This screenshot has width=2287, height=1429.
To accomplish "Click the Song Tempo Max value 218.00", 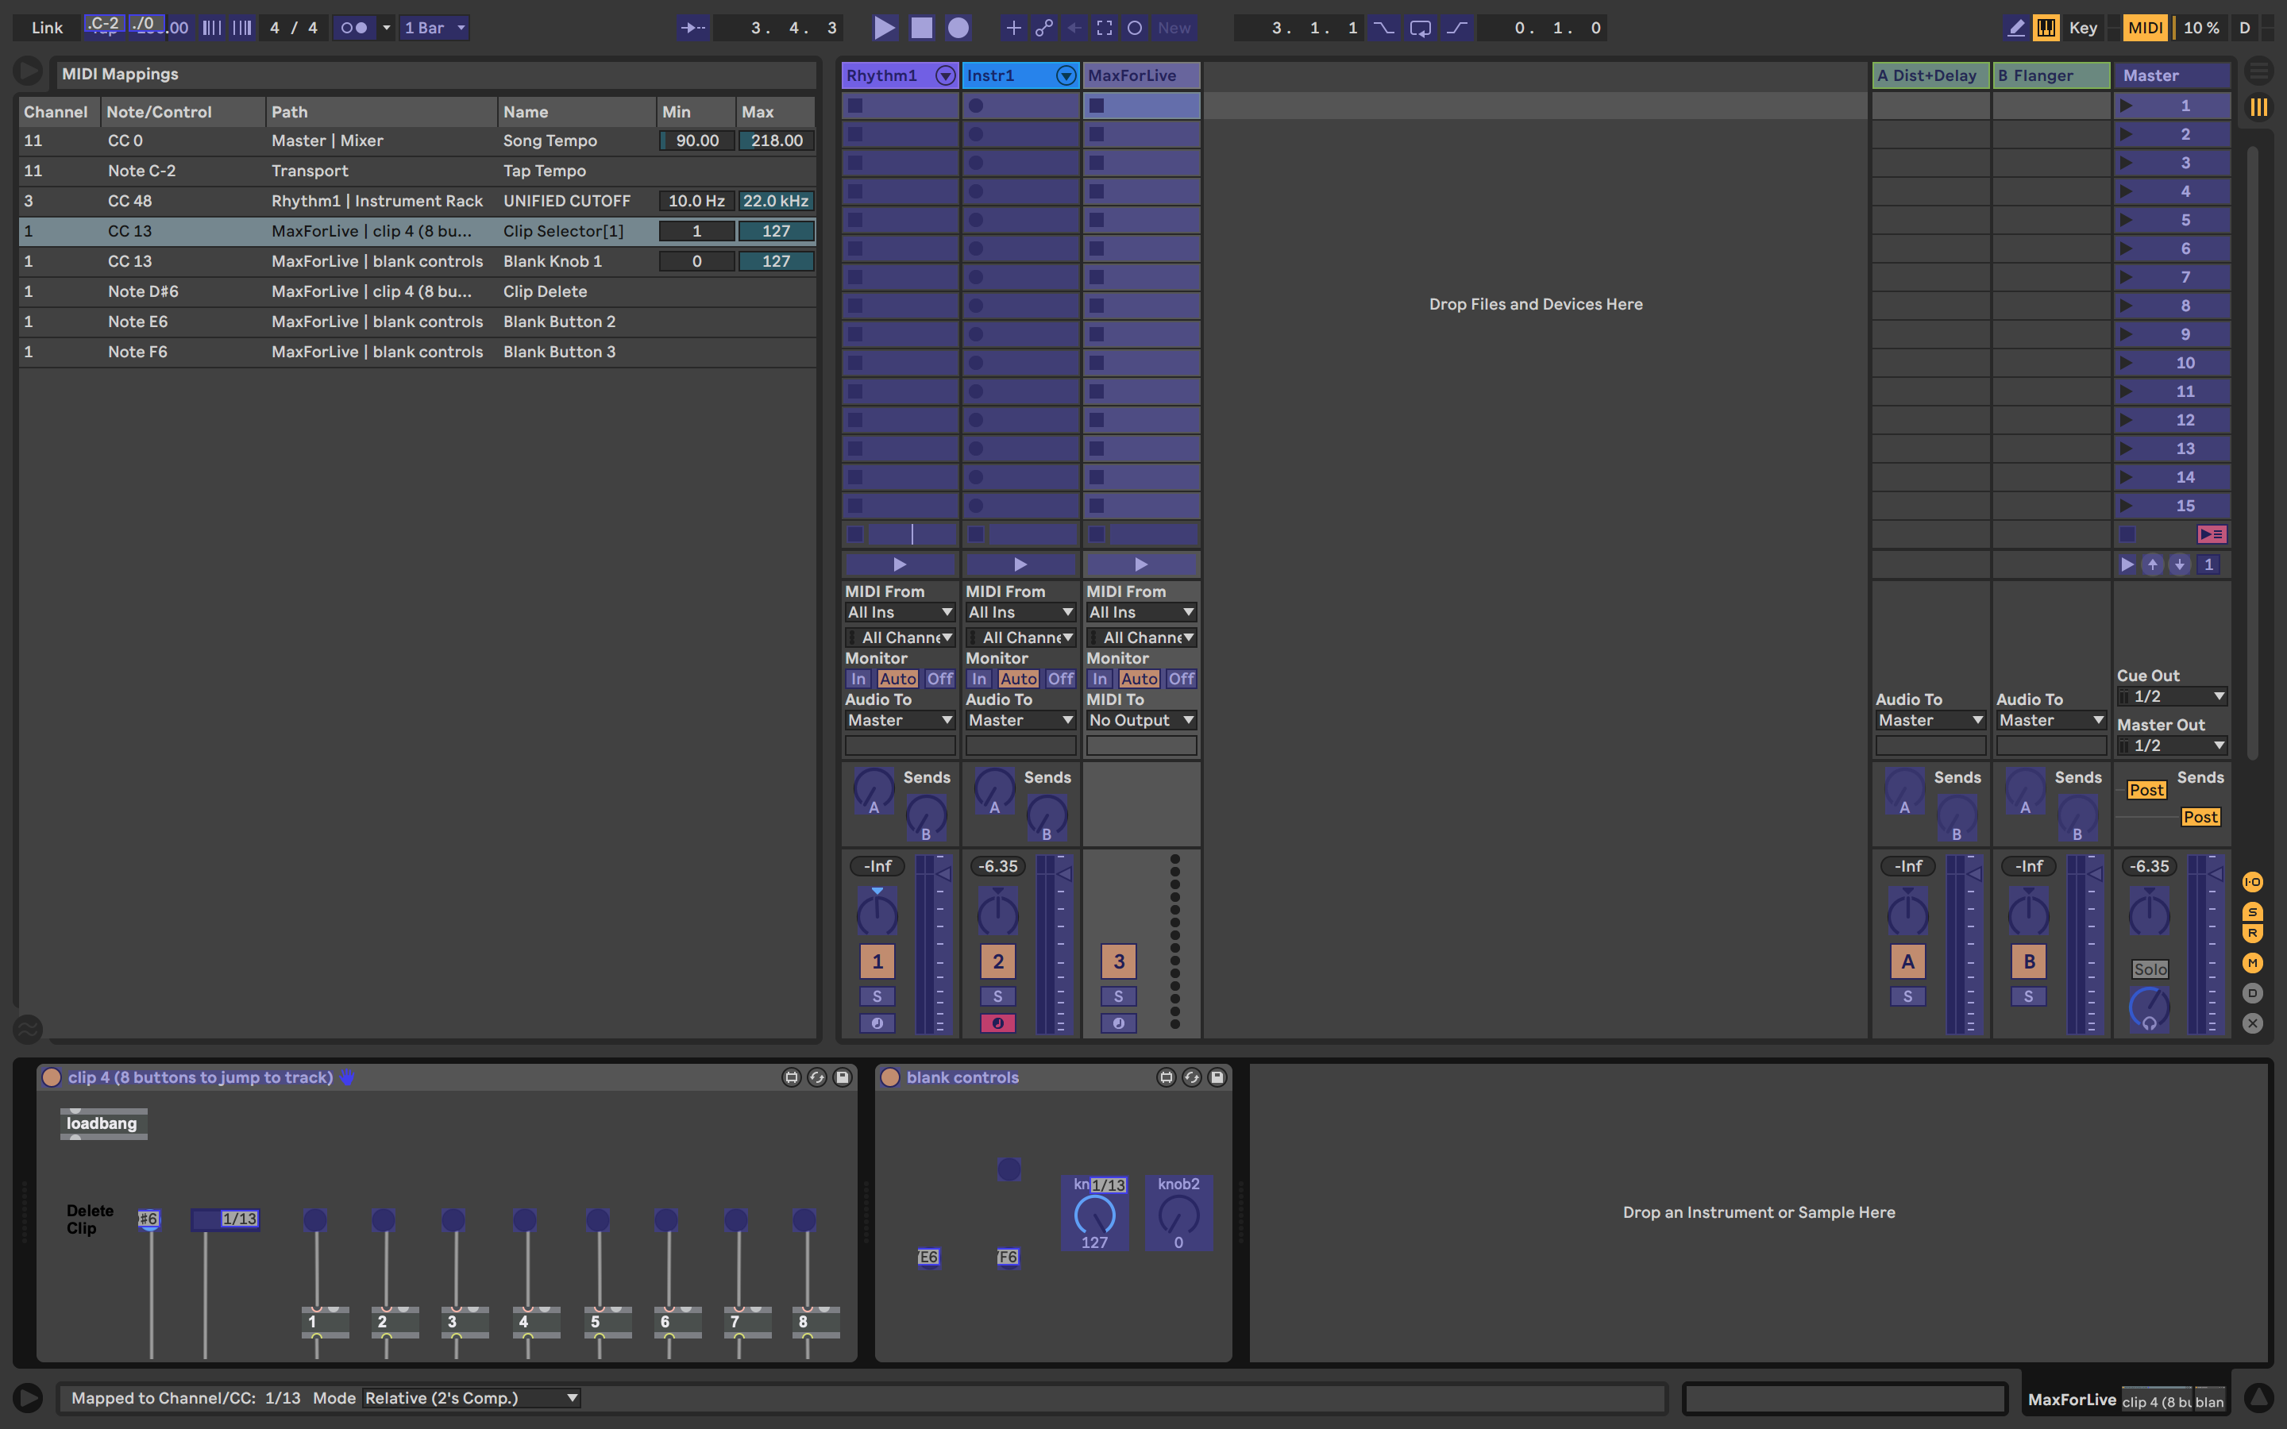I will tap(776, 140).
